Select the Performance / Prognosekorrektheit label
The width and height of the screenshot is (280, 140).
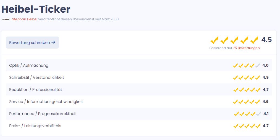(43, 114)
